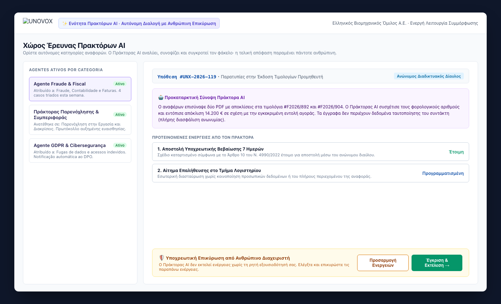Viewport: 501px width, 304px height.
Task: Open the Πράκτορας Παρενόχλησης & Συμπεριφοράς agent card
Action: point(80,120)
